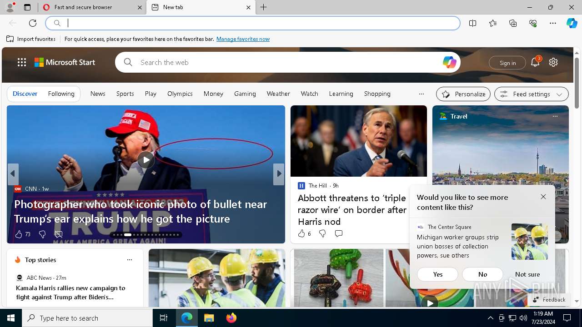This screenshot has width=582, height=327.
Task: Open File Explorer from the taskbar
Action: (x=209, y=318)
